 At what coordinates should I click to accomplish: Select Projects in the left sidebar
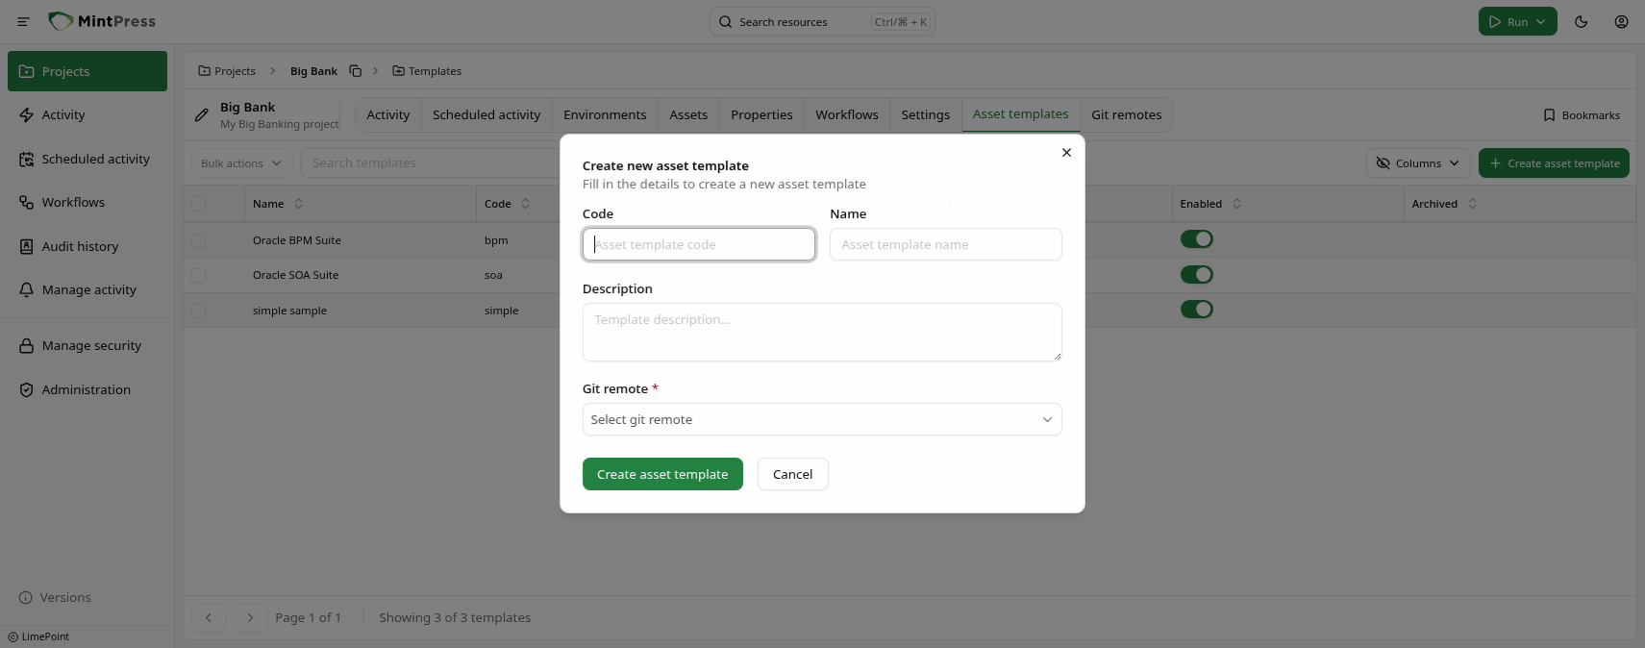[x=87, y=71]
